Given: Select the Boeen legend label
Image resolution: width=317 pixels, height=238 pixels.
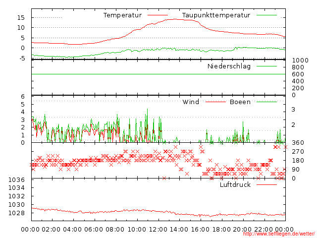Looking at the screenshot, I should pos(240,102).
